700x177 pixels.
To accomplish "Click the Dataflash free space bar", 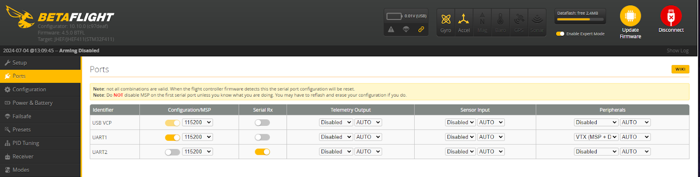I will [x=580, y=19].
